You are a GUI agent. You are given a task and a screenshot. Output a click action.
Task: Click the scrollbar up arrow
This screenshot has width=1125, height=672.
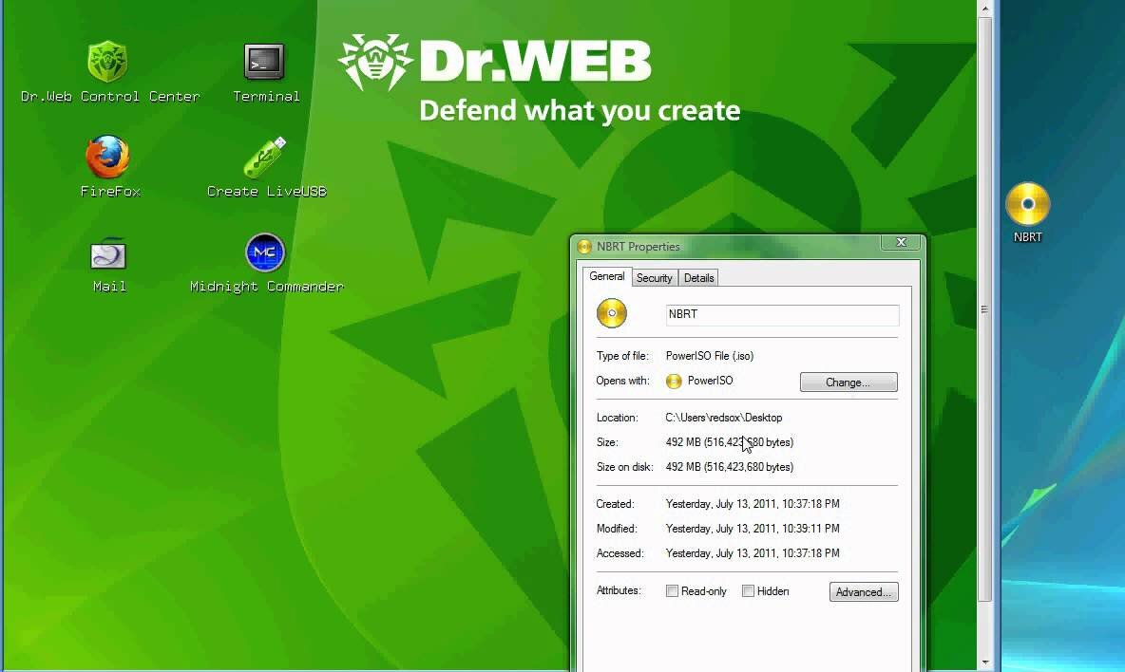[x=986, y=9]
